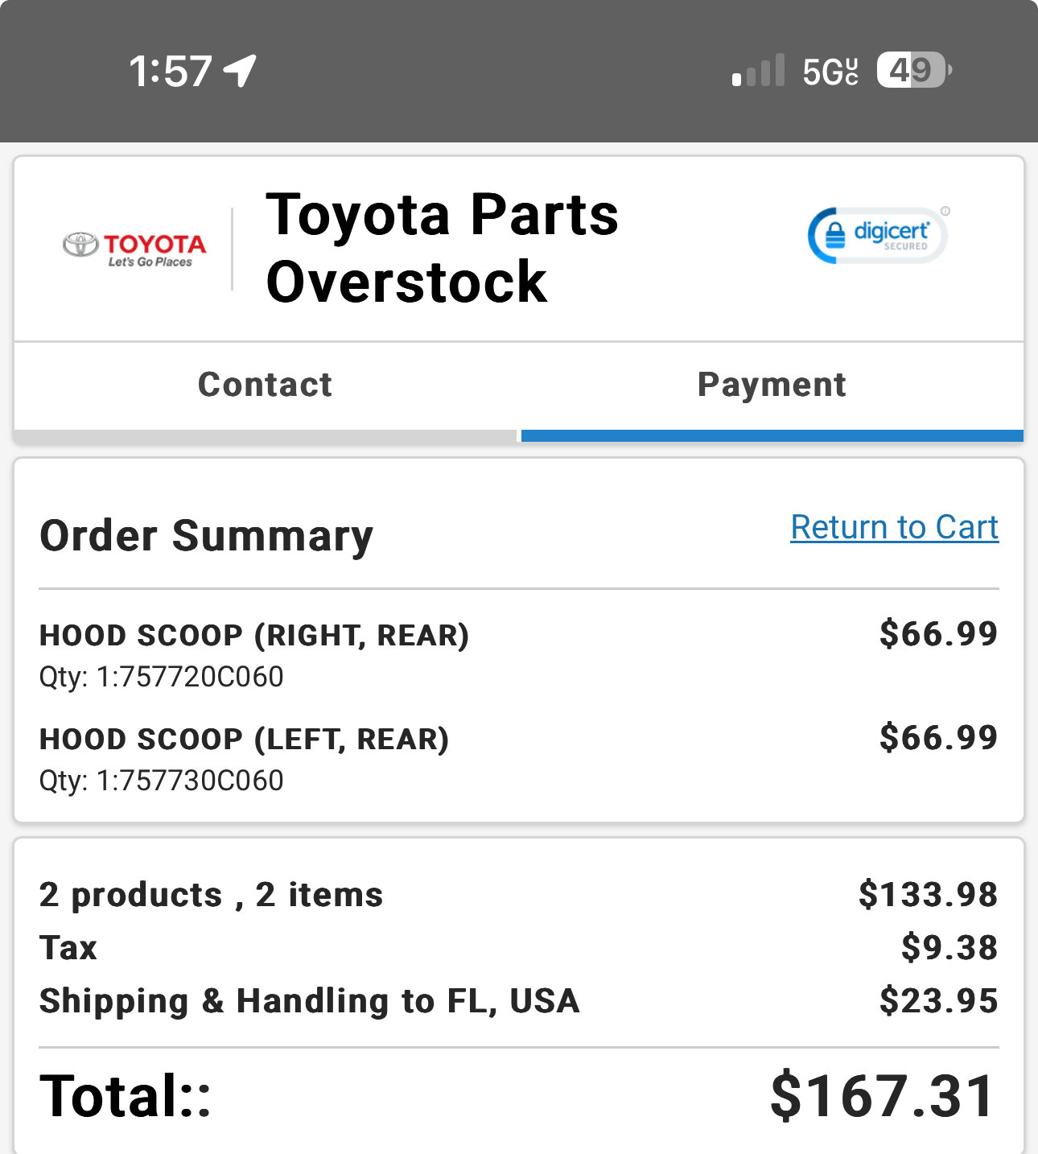Tap the Tax amount $9.38

pos(949,947)
